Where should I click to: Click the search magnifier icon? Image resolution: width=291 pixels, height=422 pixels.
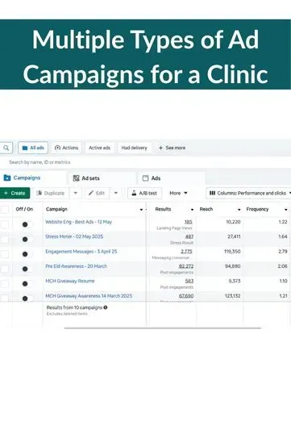tap(6, 148)
